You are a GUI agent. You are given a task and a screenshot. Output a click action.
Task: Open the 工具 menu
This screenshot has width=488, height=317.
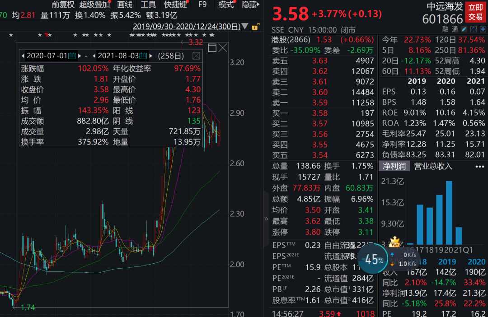point(149,5)
